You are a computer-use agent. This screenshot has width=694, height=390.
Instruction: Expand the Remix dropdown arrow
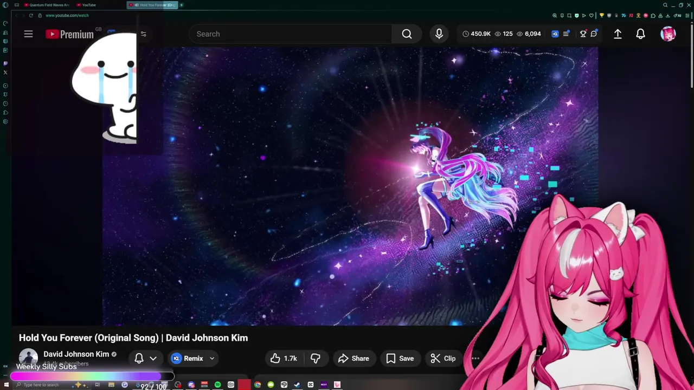212,358
